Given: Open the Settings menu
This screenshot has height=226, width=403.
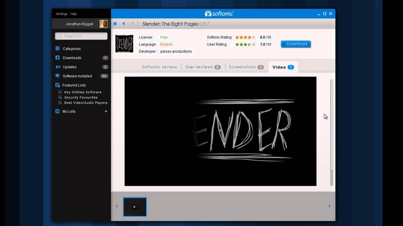Looking at the screenshot, I should point(62,14).
